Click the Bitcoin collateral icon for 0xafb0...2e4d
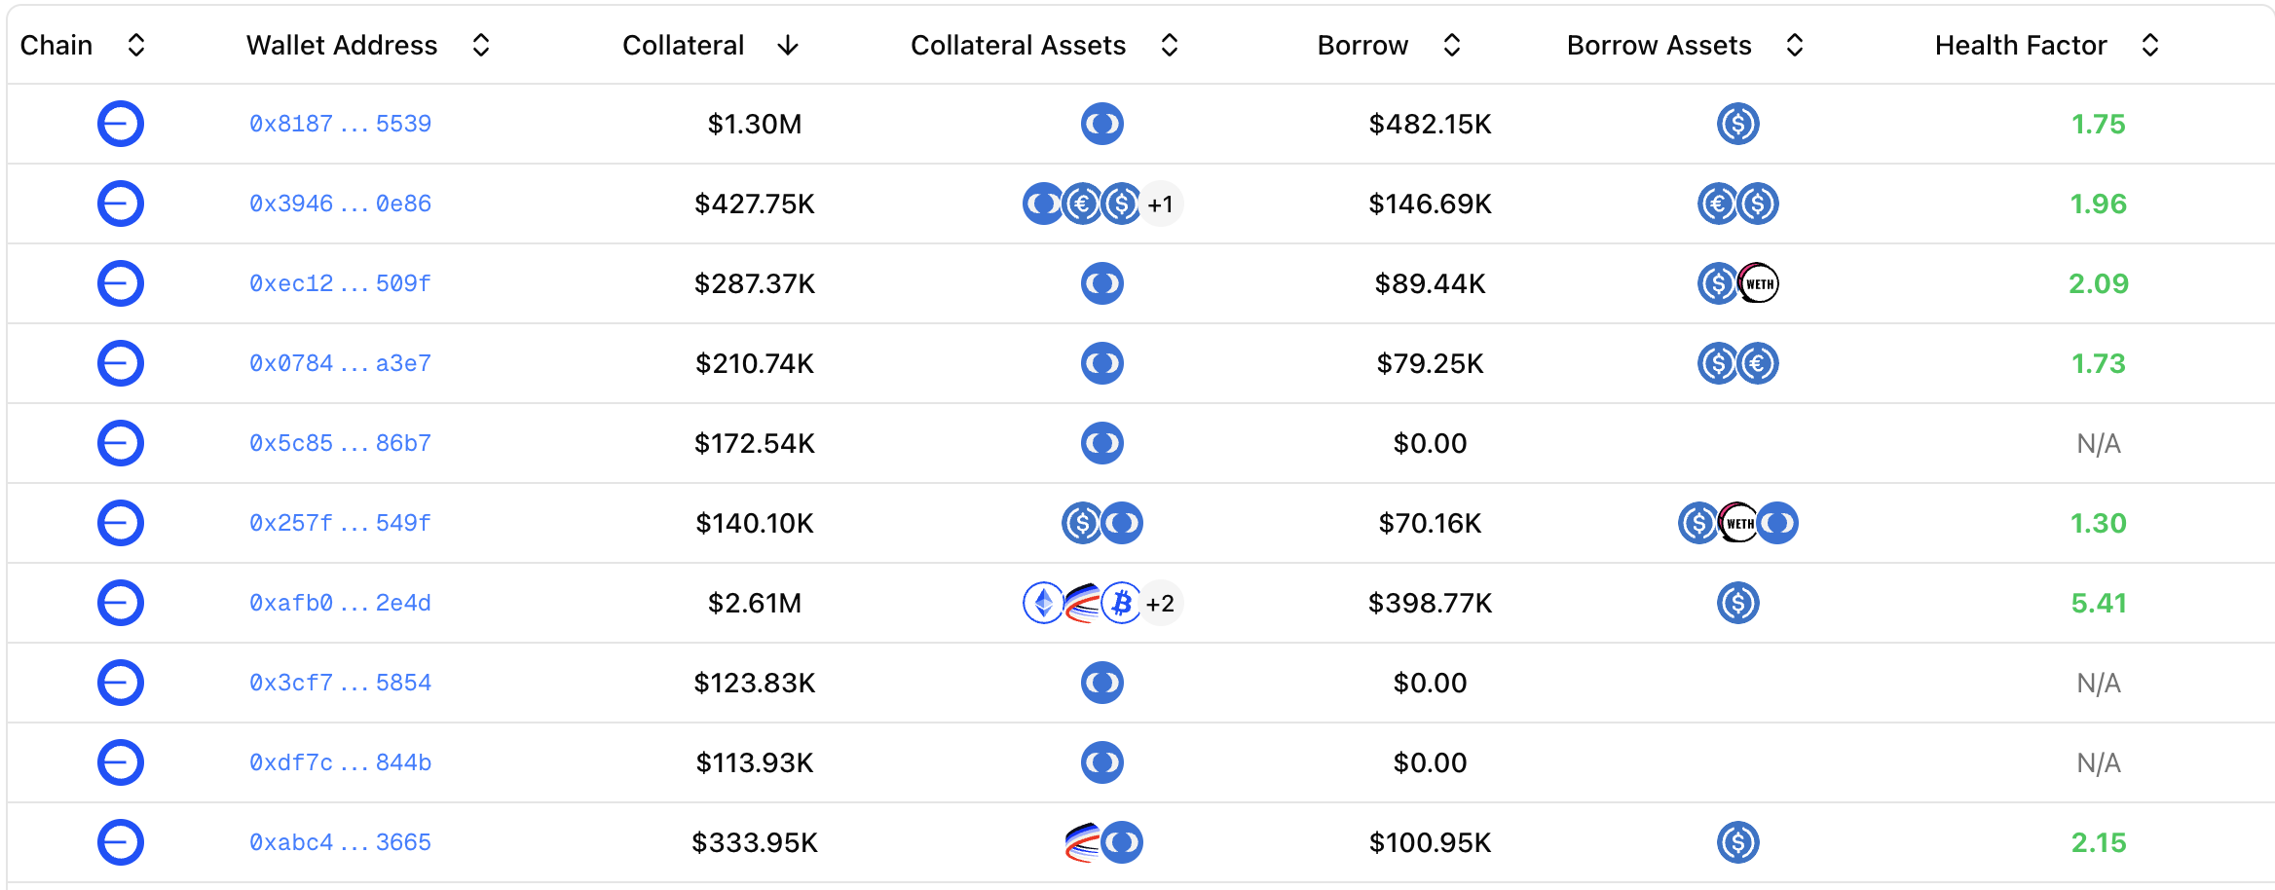The width and height of the screenshot is (2275, 890). click(1122, 603)
